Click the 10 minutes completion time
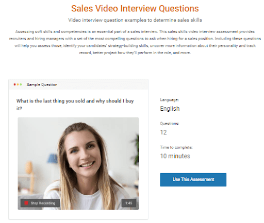This screenshot has width=264, height=223. 175,156
